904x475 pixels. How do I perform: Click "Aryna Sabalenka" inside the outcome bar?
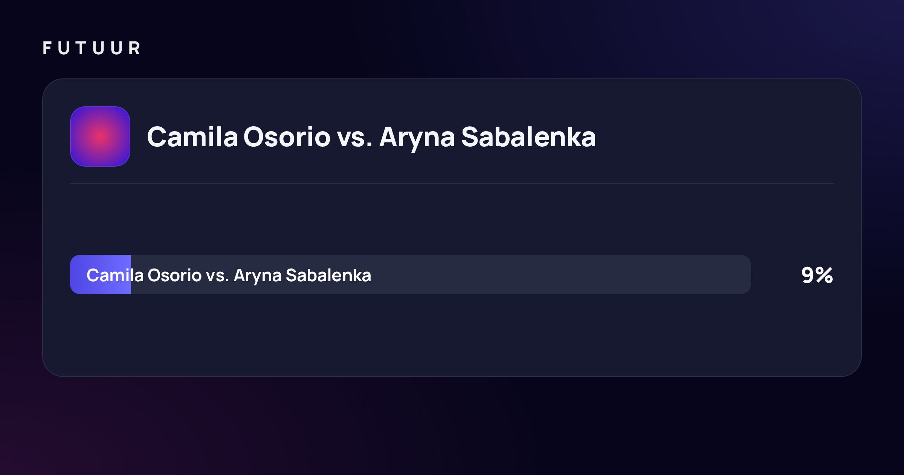point(302,276)
